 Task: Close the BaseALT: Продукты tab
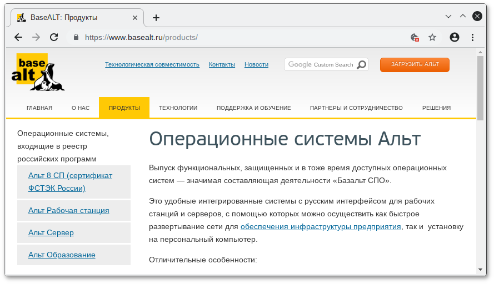[x=135, y=18]
